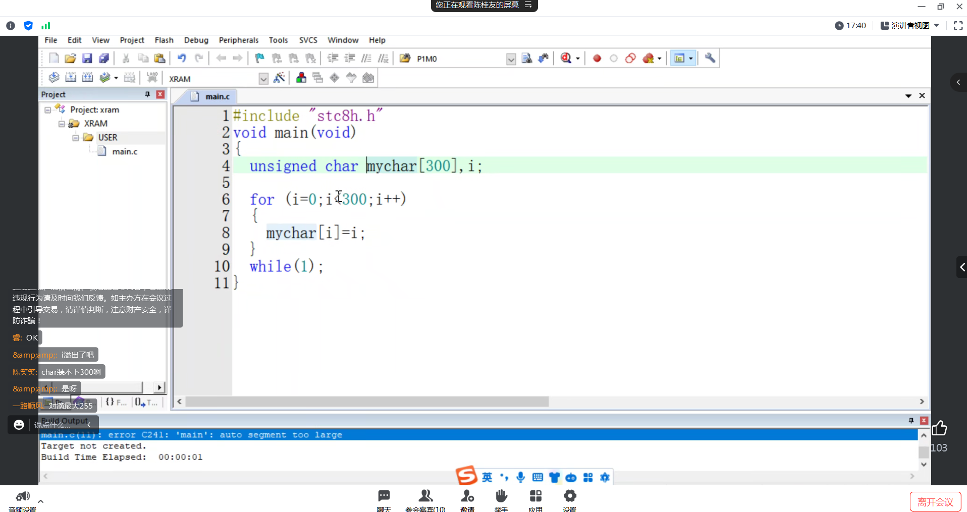This screenshot has width=967, height=512.
Task: Open the participants list
Action: coord(425,500)
